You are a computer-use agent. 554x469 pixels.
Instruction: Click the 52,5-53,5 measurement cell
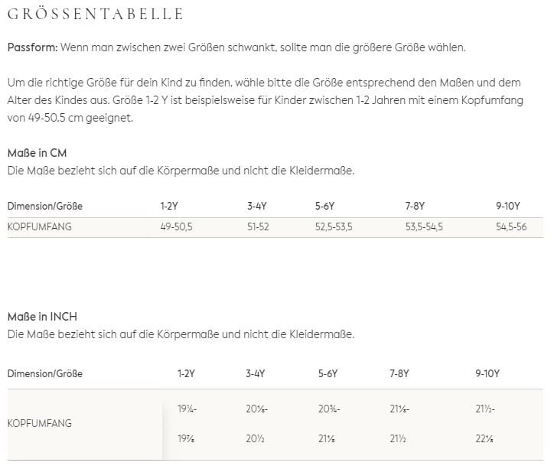tap(334, 227)
